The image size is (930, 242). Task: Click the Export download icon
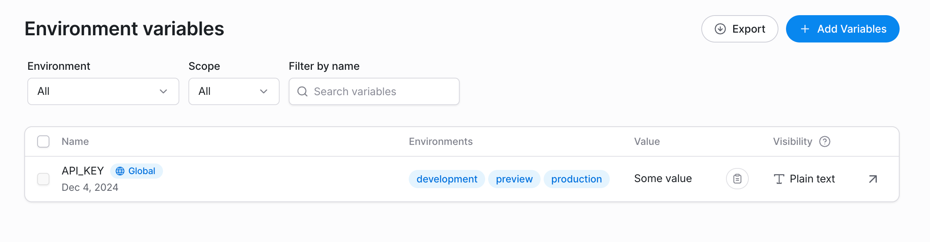[720, 29]
